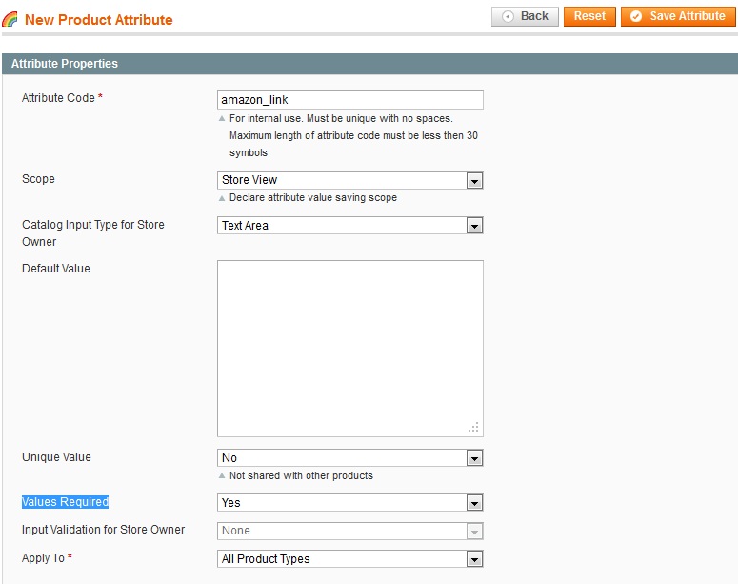Click the triangle hint icon under Attribute Code
The width and height of the screenshot is (738, 584).
pyautogui.click(x=222, y=118)
